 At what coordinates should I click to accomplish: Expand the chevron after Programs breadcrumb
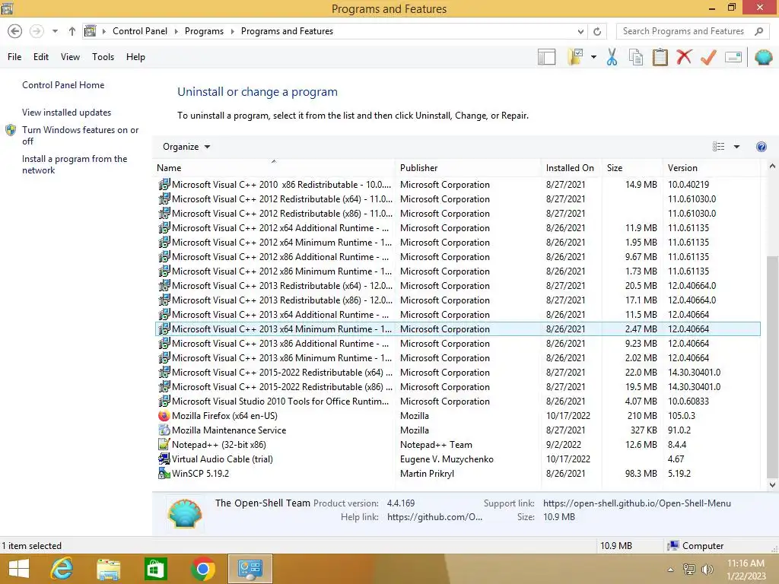pos(232,31)
